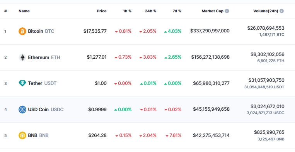The width and height of the screenshot is (295, 152).
Task: Sort by the 7d % column header
Action: point(177,11)
